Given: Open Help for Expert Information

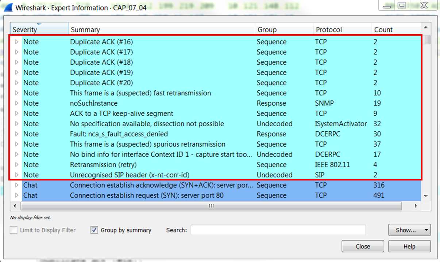Looking at the screenshot, I should 409,246.
